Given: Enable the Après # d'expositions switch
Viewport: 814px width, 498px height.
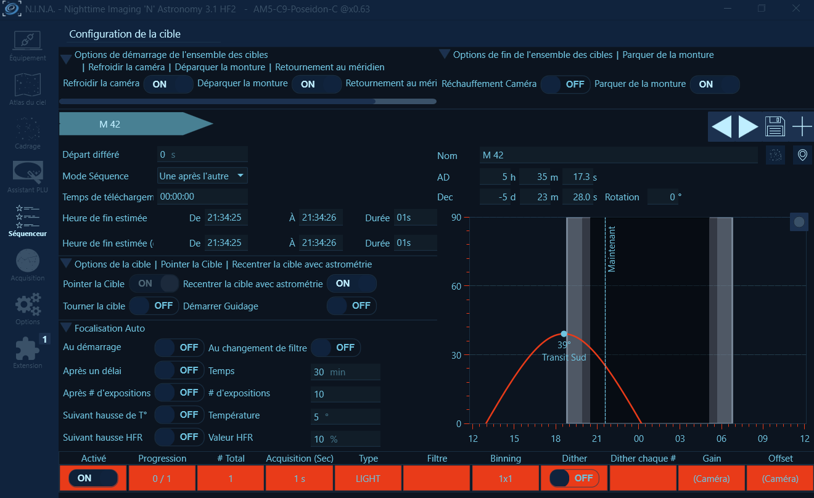Looking at the screenshot, I should pos(179,393).
